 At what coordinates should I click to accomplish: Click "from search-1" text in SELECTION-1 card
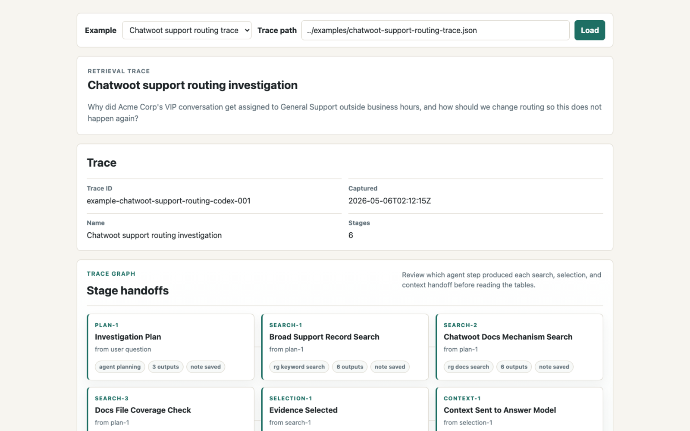click(290, 422)
